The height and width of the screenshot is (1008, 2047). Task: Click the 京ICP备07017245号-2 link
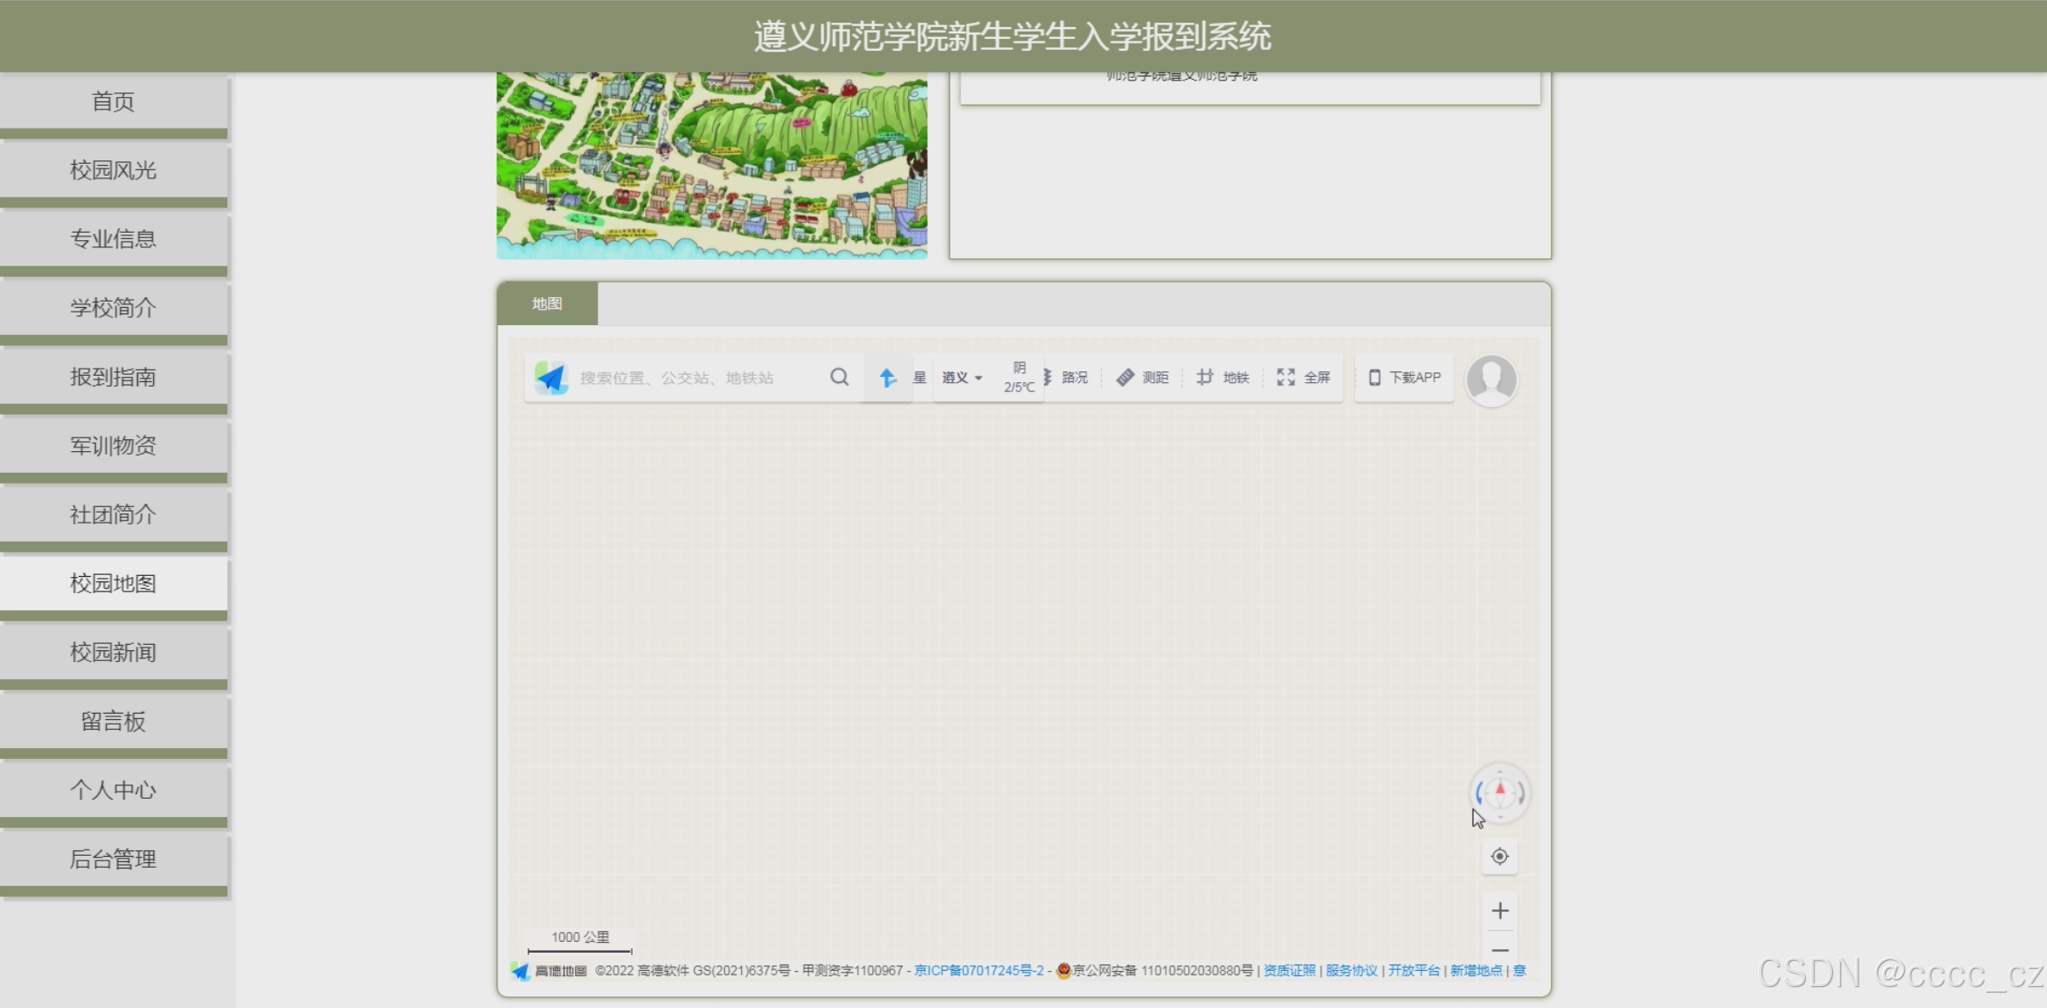979,970
